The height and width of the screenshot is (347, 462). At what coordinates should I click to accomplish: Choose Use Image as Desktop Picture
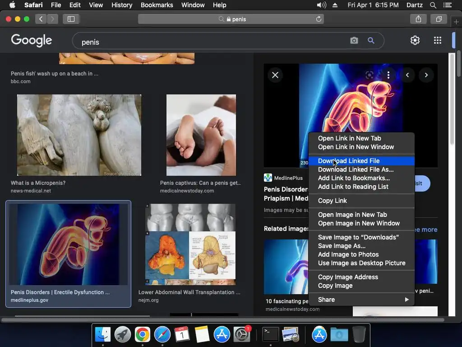coord(361,263)
